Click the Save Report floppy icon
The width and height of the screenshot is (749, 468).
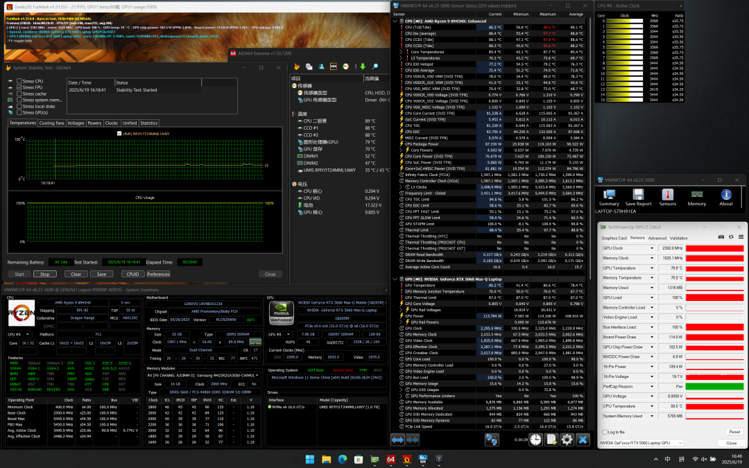point(638,197)
